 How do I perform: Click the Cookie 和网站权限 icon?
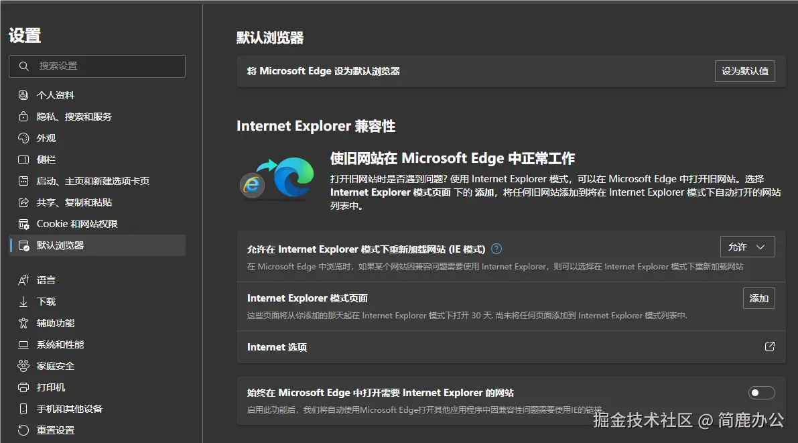(23, 224)
